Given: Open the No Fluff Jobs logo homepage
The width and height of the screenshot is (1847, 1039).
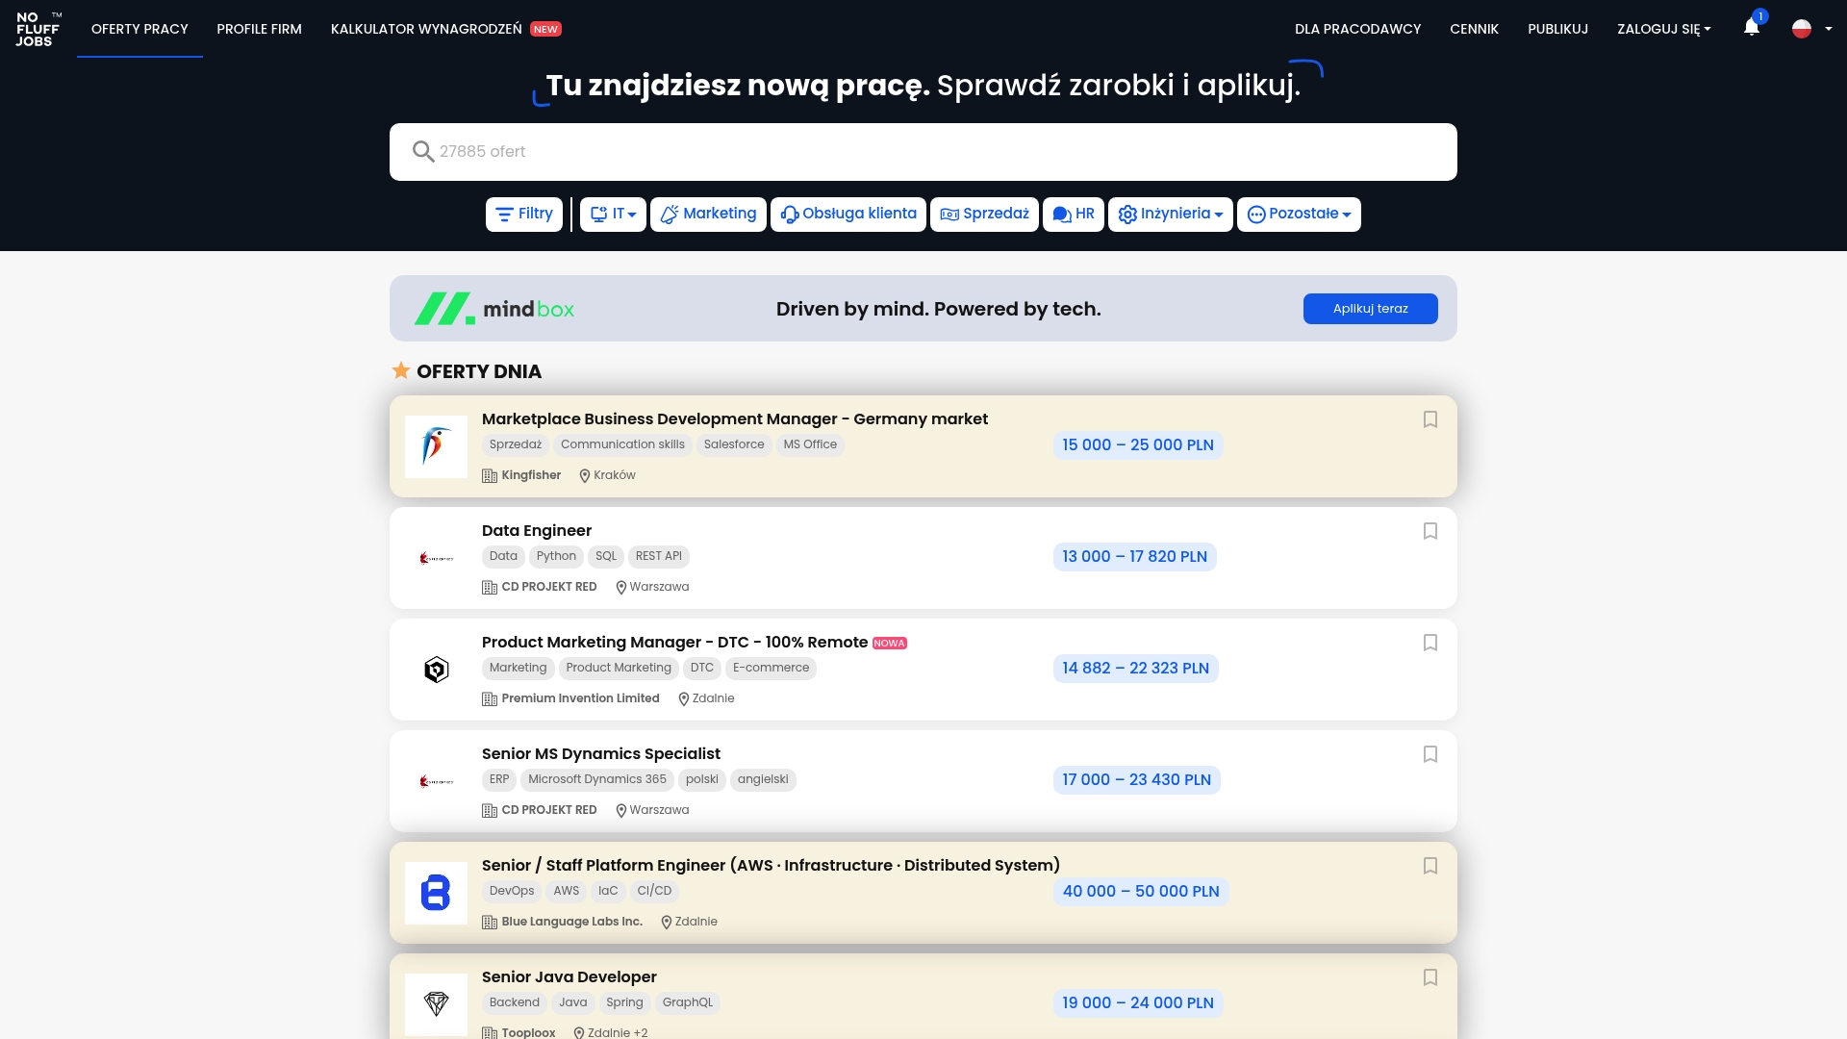Looking at the screenshot, I should (38, 29).
